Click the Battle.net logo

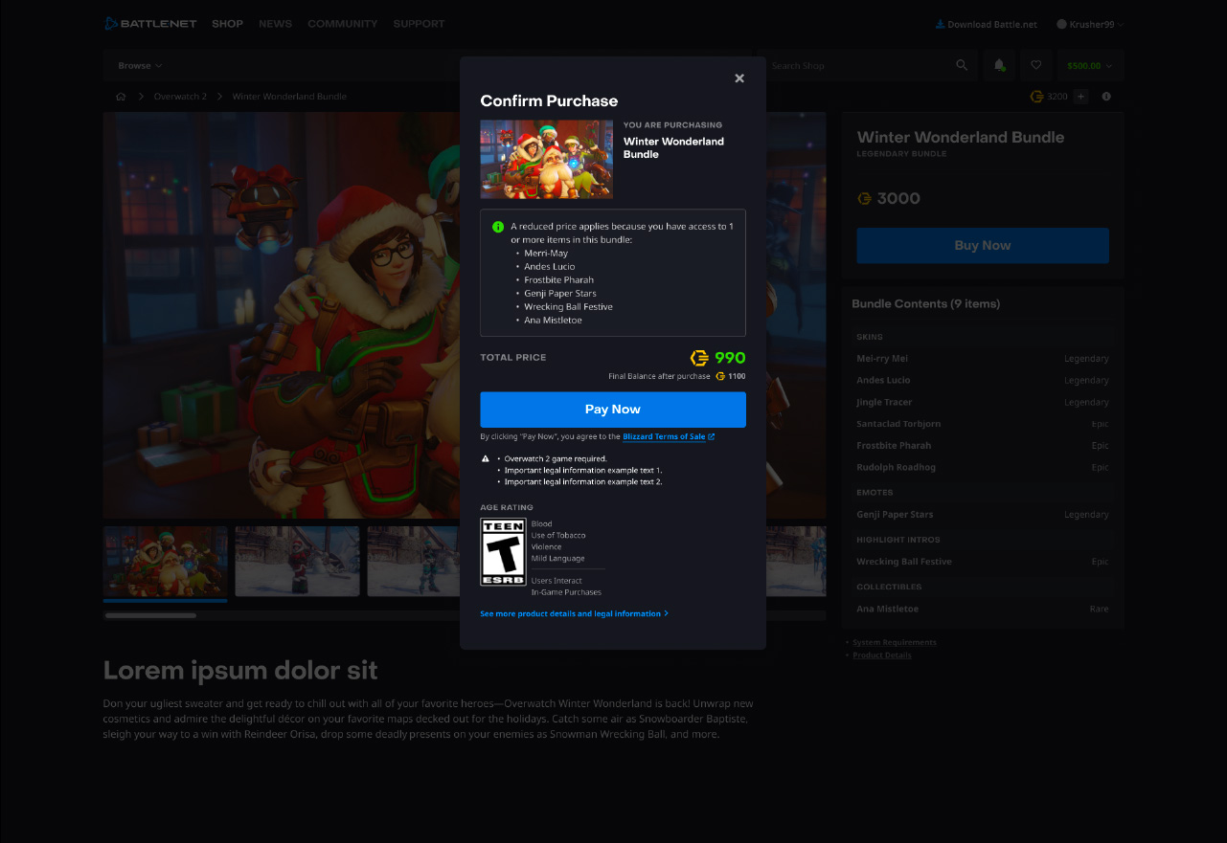coord(150,24)
